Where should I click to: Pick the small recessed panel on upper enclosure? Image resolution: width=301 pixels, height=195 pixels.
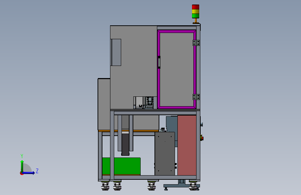(116, 52)
